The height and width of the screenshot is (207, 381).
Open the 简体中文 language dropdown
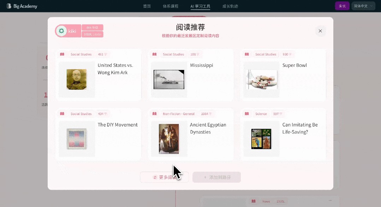click(x=363, y=6)
